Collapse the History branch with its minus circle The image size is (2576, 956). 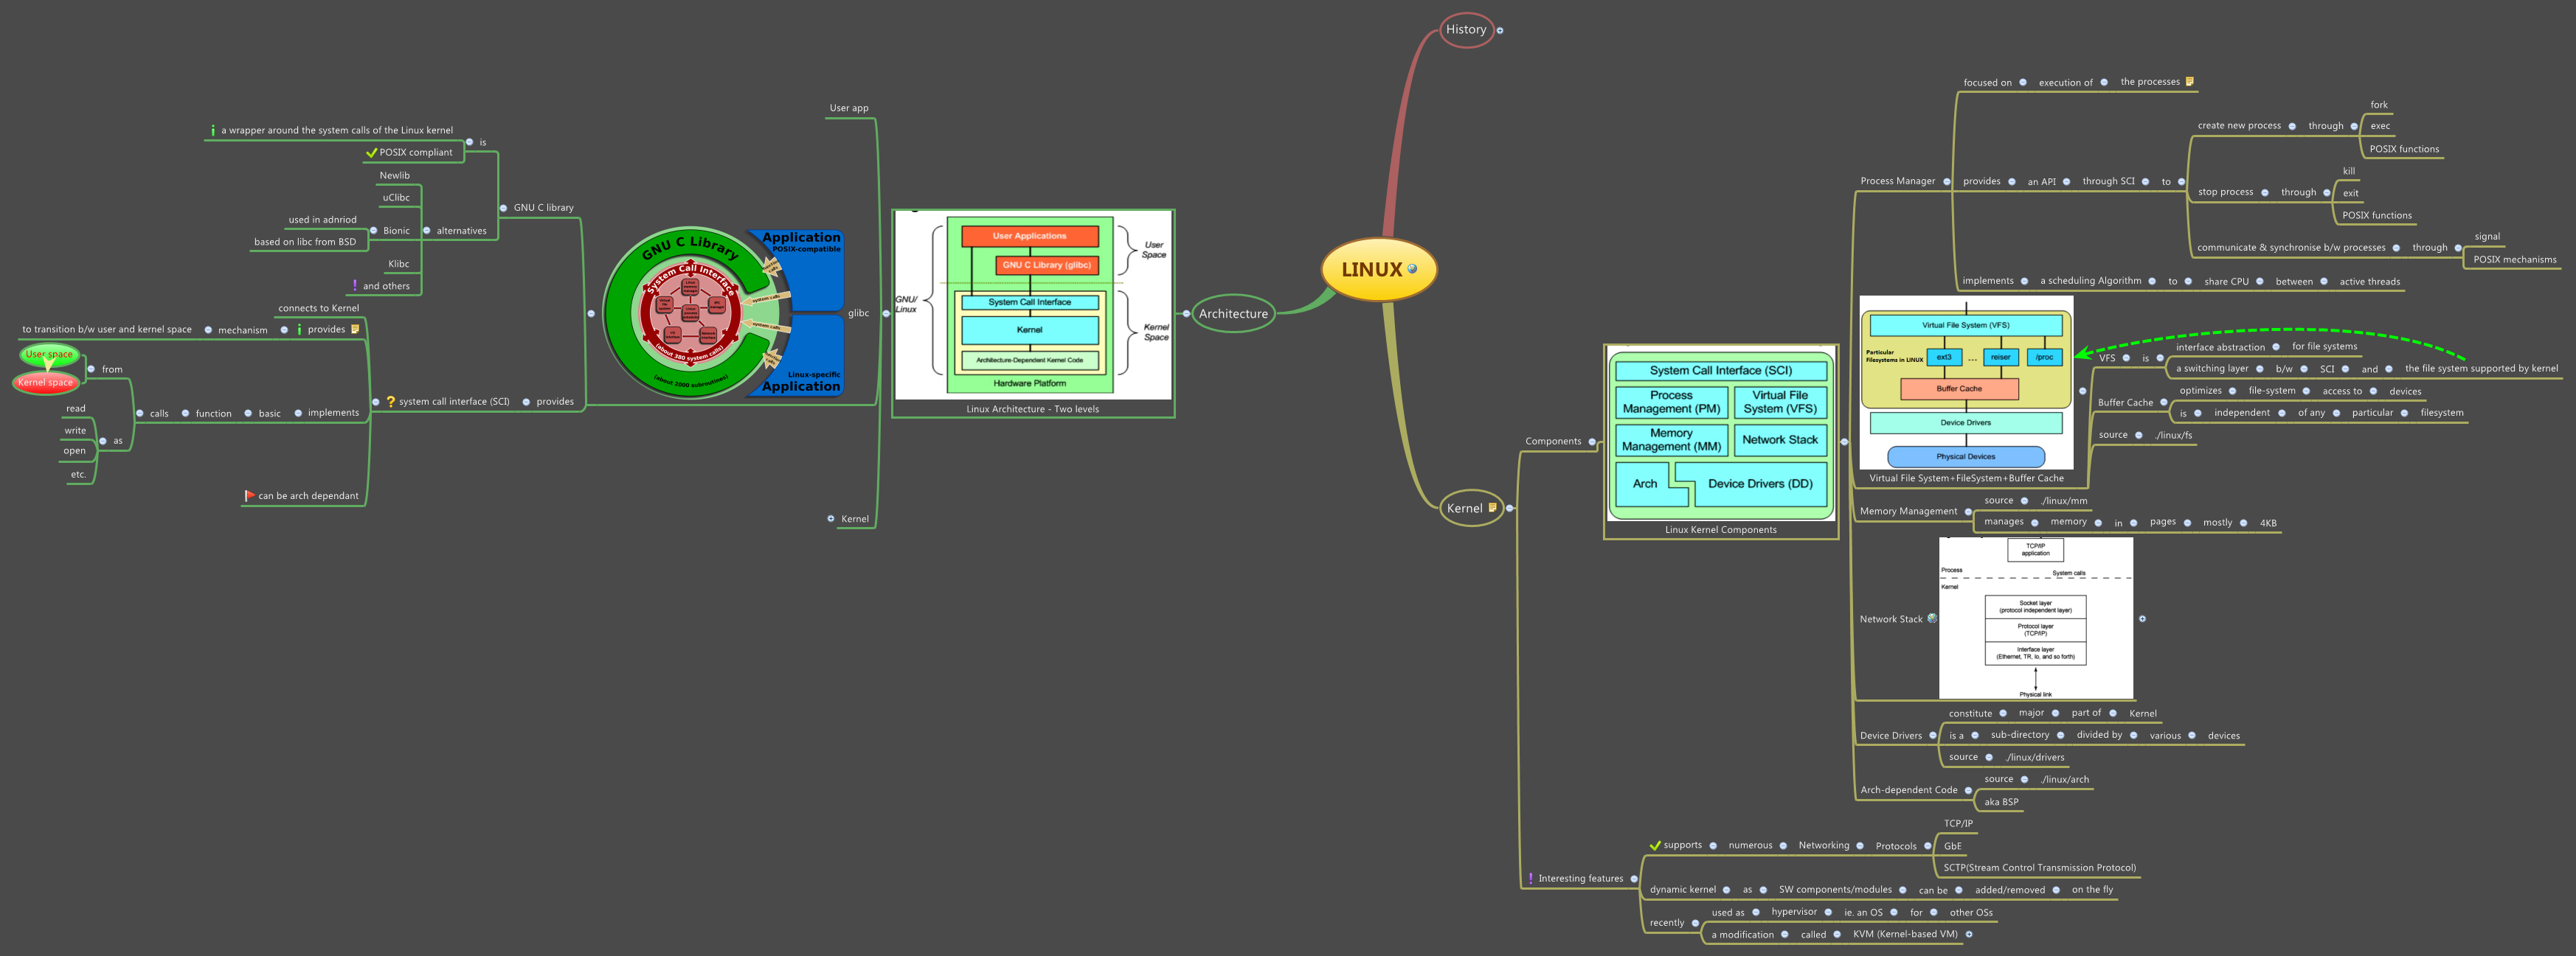pyautogui.click(x=1501, y=32)
